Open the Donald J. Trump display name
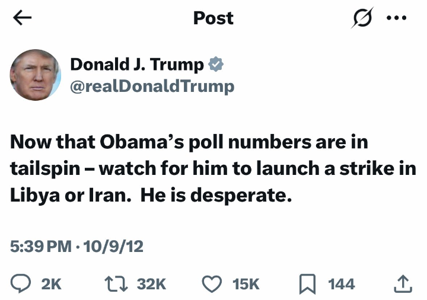The image size is (427, 300). click(x=137, y=64)
